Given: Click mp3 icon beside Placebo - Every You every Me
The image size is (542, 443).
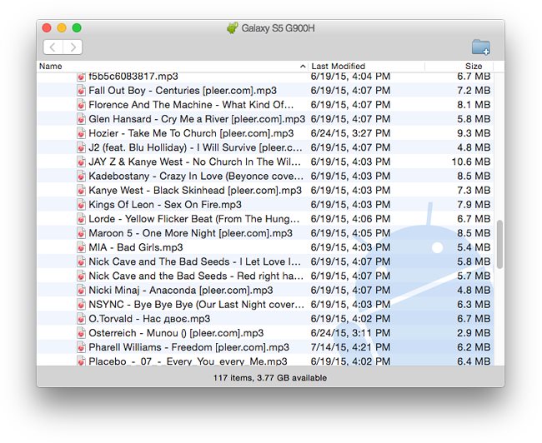Looking at the screenshot, I should (81, 361).
